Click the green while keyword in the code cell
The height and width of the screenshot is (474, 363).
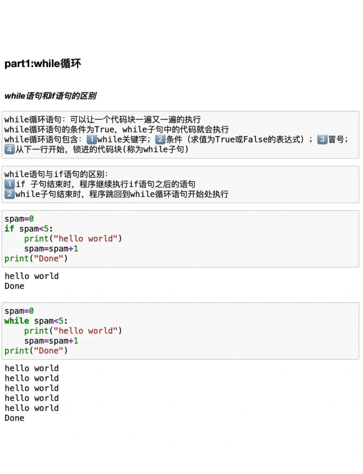(x=16, y=321)
